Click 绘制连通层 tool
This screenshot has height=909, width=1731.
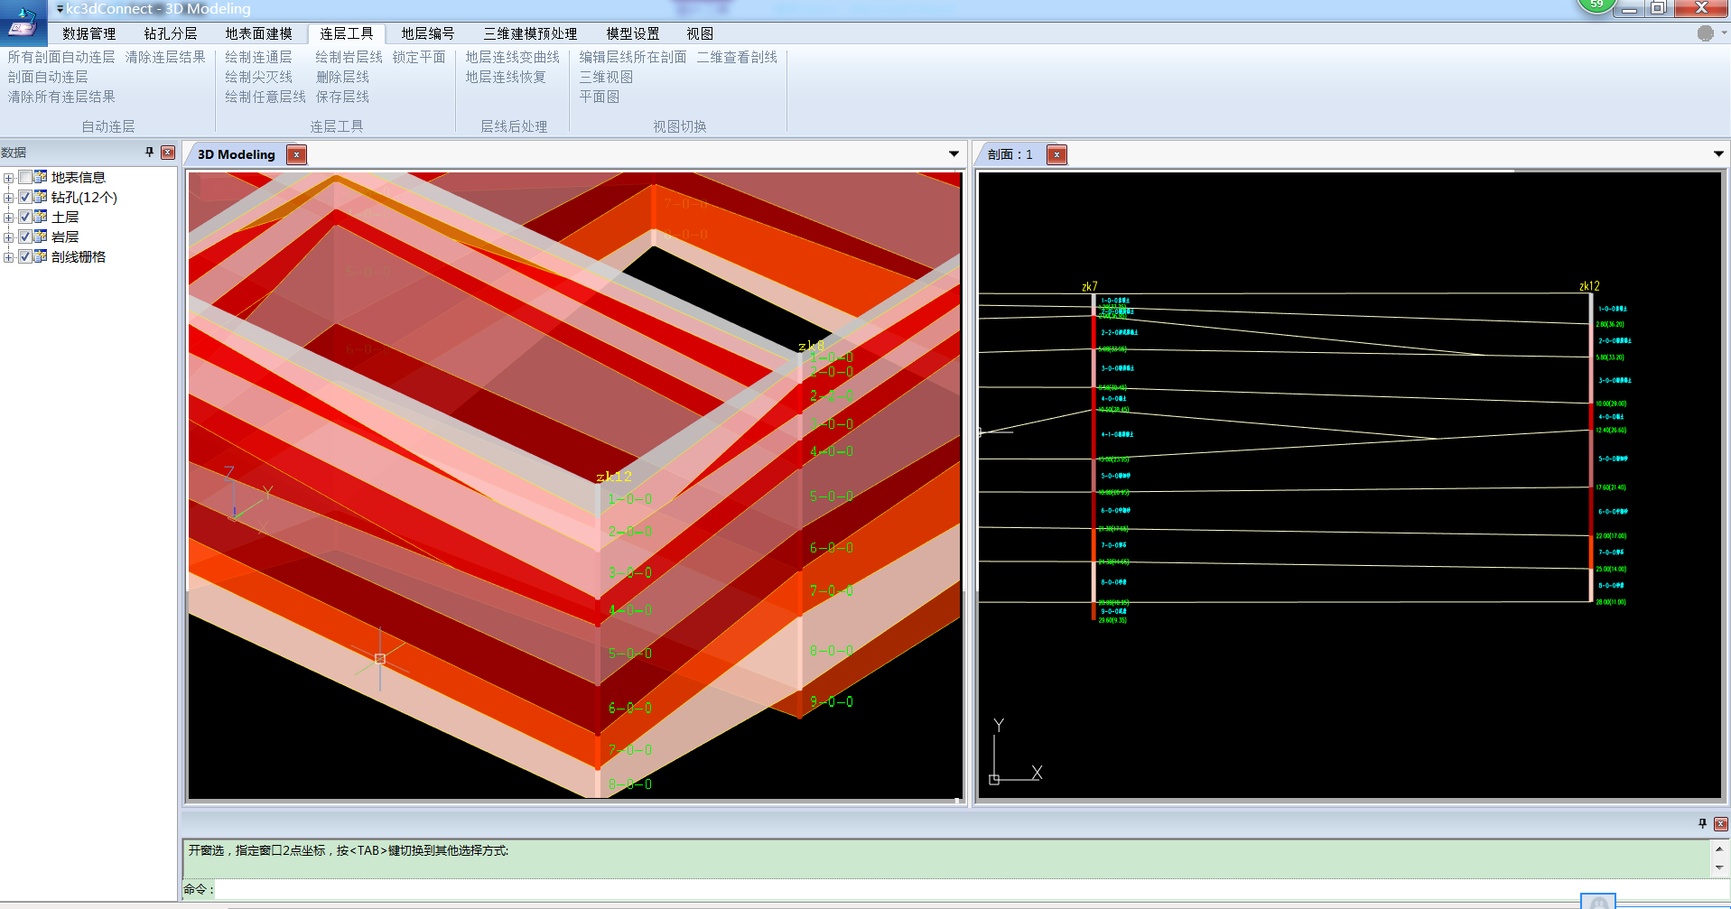(258, 57)
